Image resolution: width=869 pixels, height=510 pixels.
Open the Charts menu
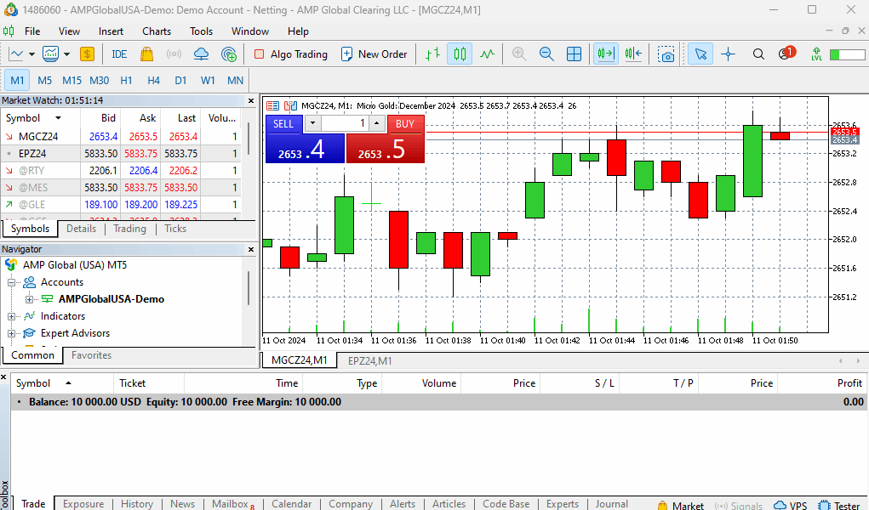pos(157,31)
